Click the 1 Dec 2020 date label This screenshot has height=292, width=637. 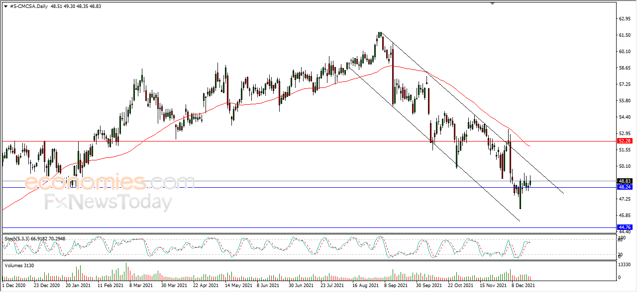[13, 286]
